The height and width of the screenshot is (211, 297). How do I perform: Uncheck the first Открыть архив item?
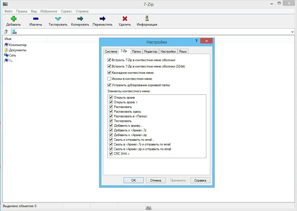(x=111, y=98)
